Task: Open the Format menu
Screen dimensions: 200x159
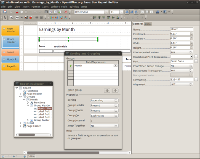Action: (x=36, y=7)
